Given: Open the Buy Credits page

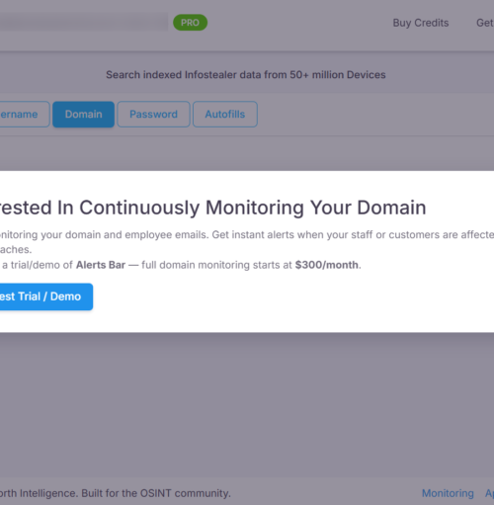Looking at the screenshot, I should [x=421, y=23].
